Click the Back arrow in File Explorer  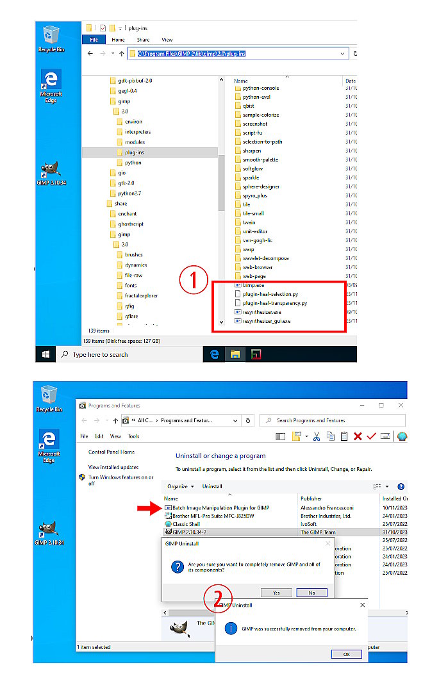90,54
